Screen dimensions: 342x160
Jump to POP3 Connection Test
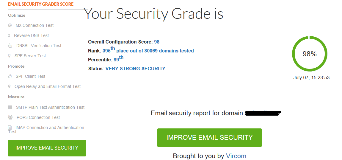coord(38,118)
